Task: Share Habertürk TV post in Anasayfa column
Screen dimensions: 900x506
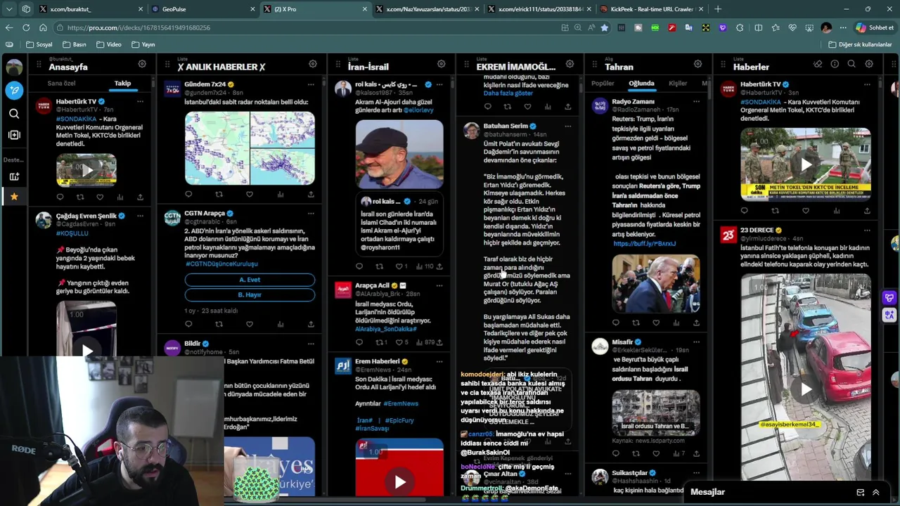Action: [140, 197]
